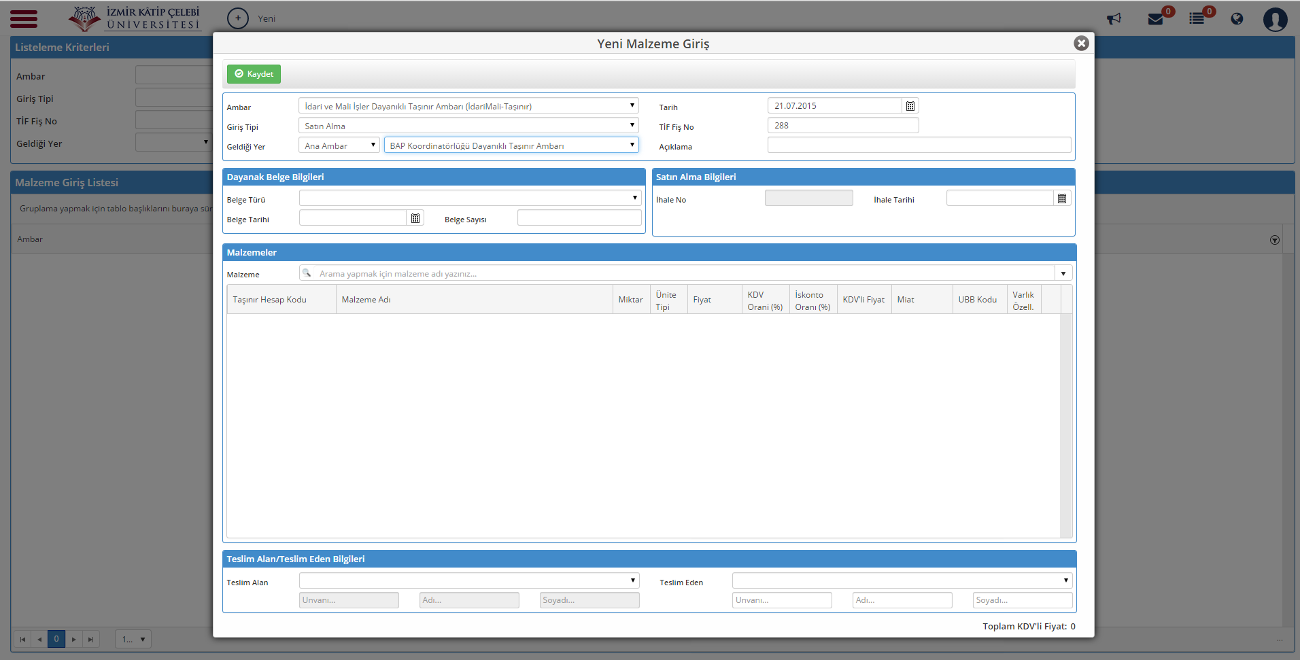Open the Geldiği Yer dropdown in background filter
This screenshot has width=1300, height=660.
click(x=173, y=142)
